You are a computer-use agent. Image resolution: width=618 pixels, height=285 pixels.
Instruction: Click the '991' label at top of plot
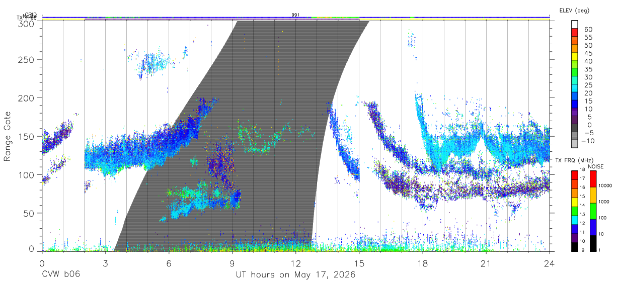pos(296,15)
